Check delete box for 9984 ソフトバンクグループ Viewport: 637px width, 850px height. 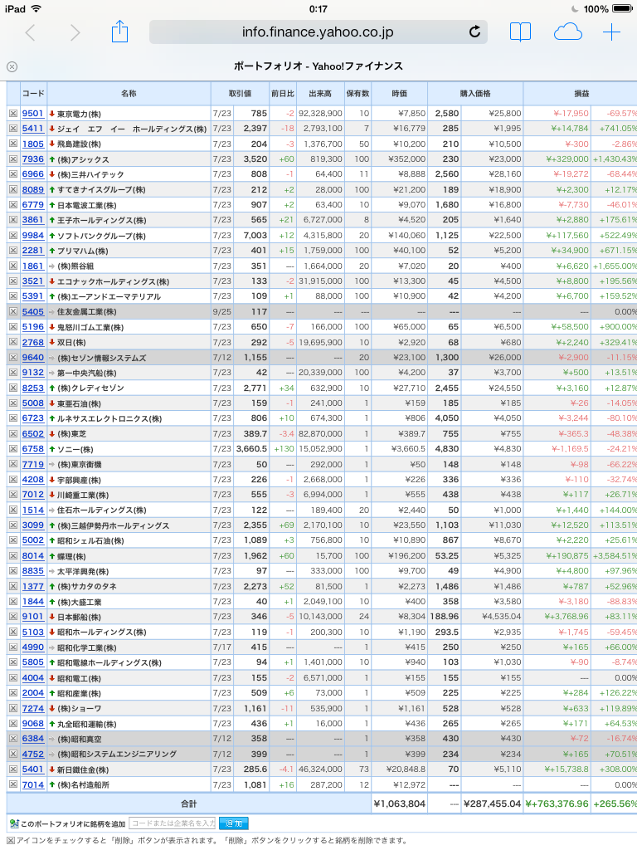[x=13, y=235]
